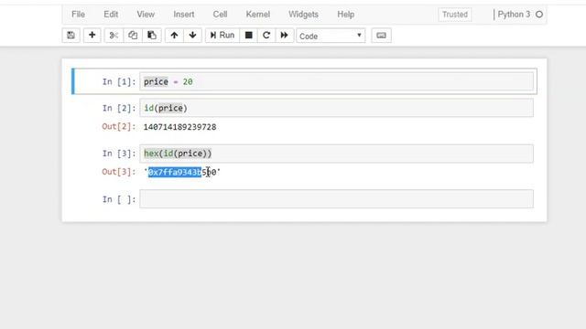Screen dimensions: 586x329
Task: Click the In [2]: prompt label
Action: 119,108
